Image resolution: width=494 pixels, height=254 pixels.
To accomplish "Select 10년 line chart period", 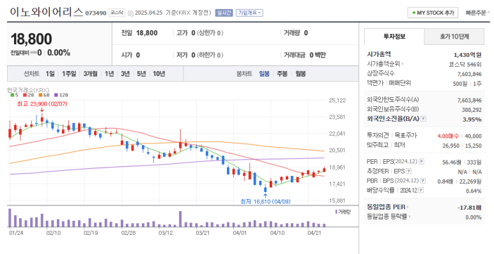I will [x=159, y=74].
